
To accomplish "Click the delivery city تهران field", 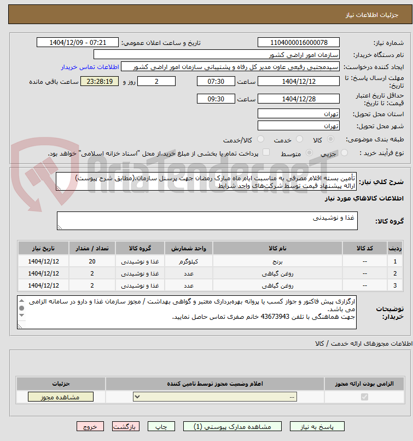I will (299, 125).
